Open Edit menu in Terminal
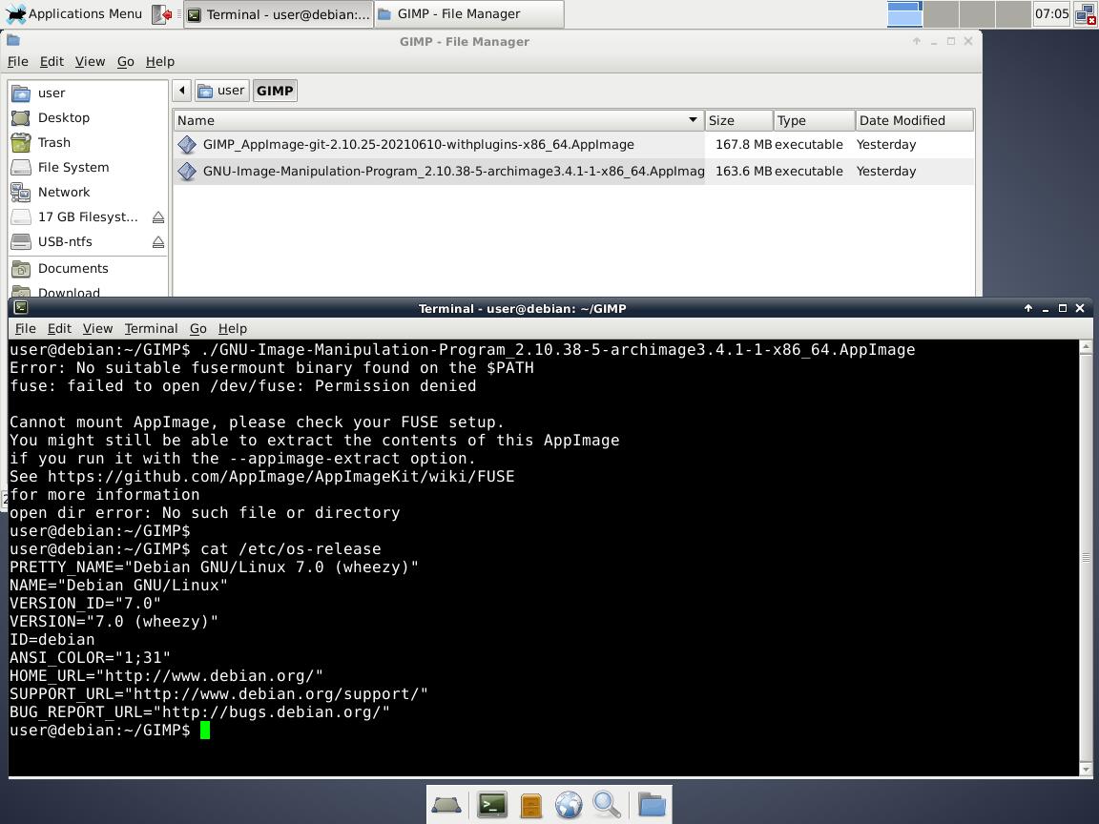The image size is (1099, 824). (x=59, y=329)
